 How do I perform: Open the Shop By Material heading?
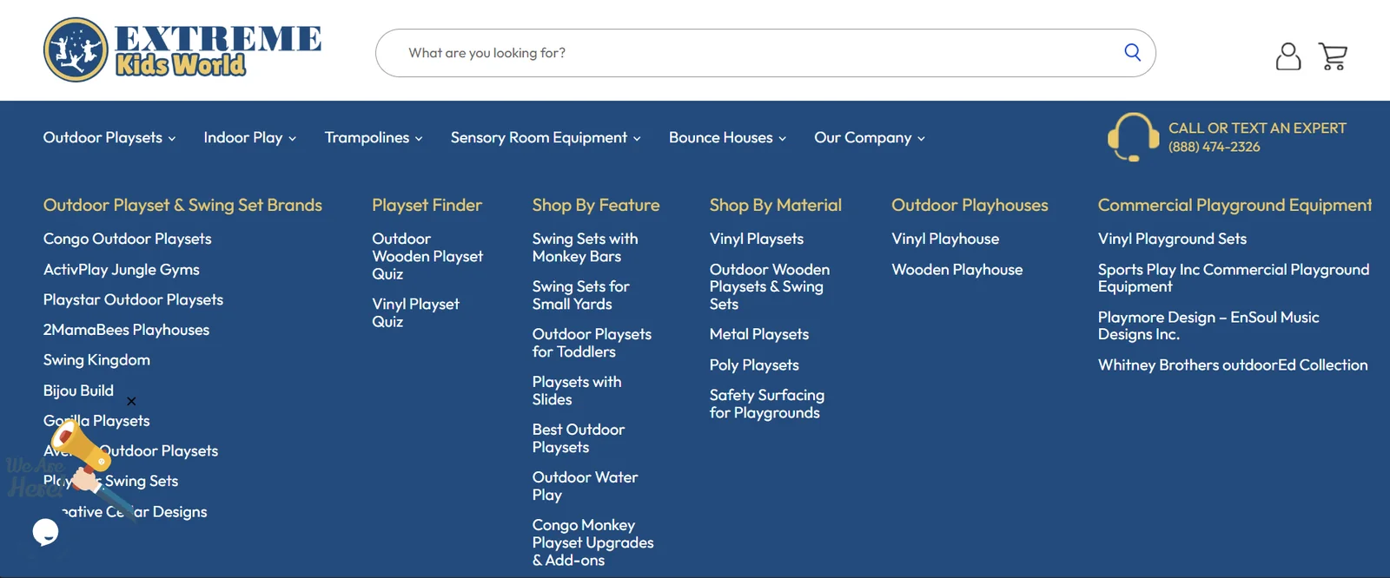(775, 205)
